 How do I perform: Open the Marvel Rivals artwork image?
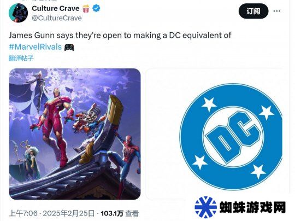click(75, 134)
